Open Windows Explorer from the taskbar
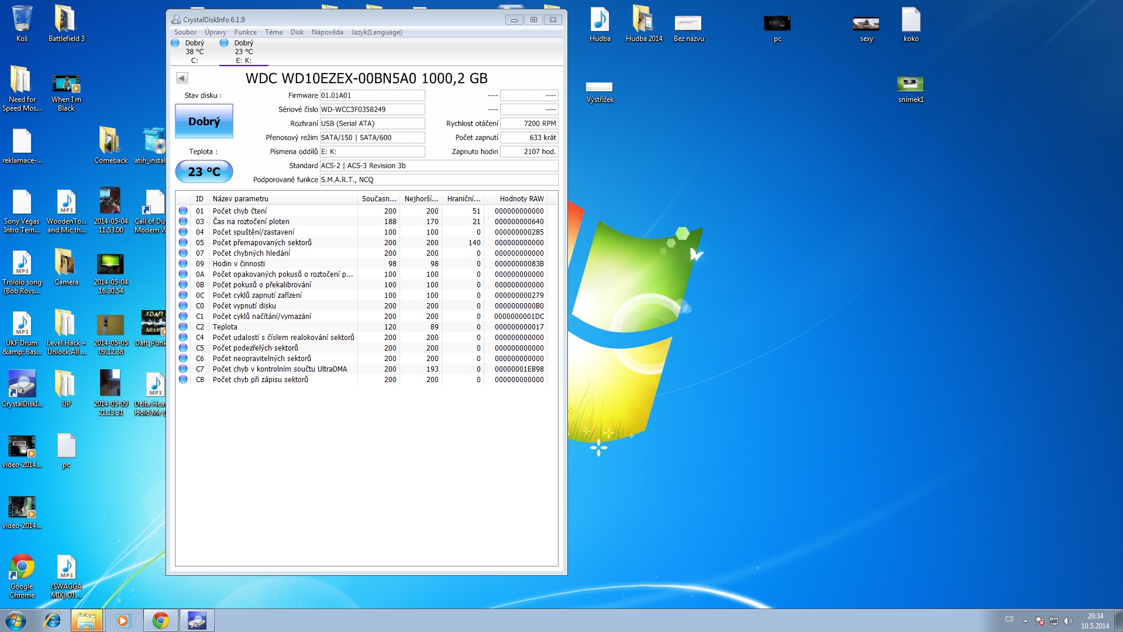1123x632 pixels. (87, 620)
